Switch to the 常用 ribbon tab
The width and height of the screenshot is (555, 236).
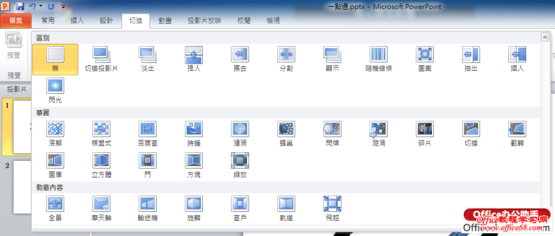pos(48,21)
